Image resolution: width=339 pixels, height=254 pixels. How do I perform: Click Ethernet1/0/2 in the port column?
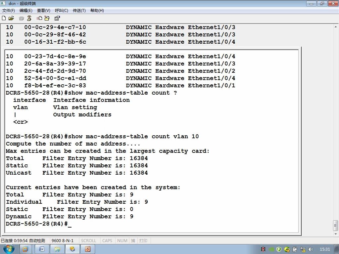click(x=212, y=71)
